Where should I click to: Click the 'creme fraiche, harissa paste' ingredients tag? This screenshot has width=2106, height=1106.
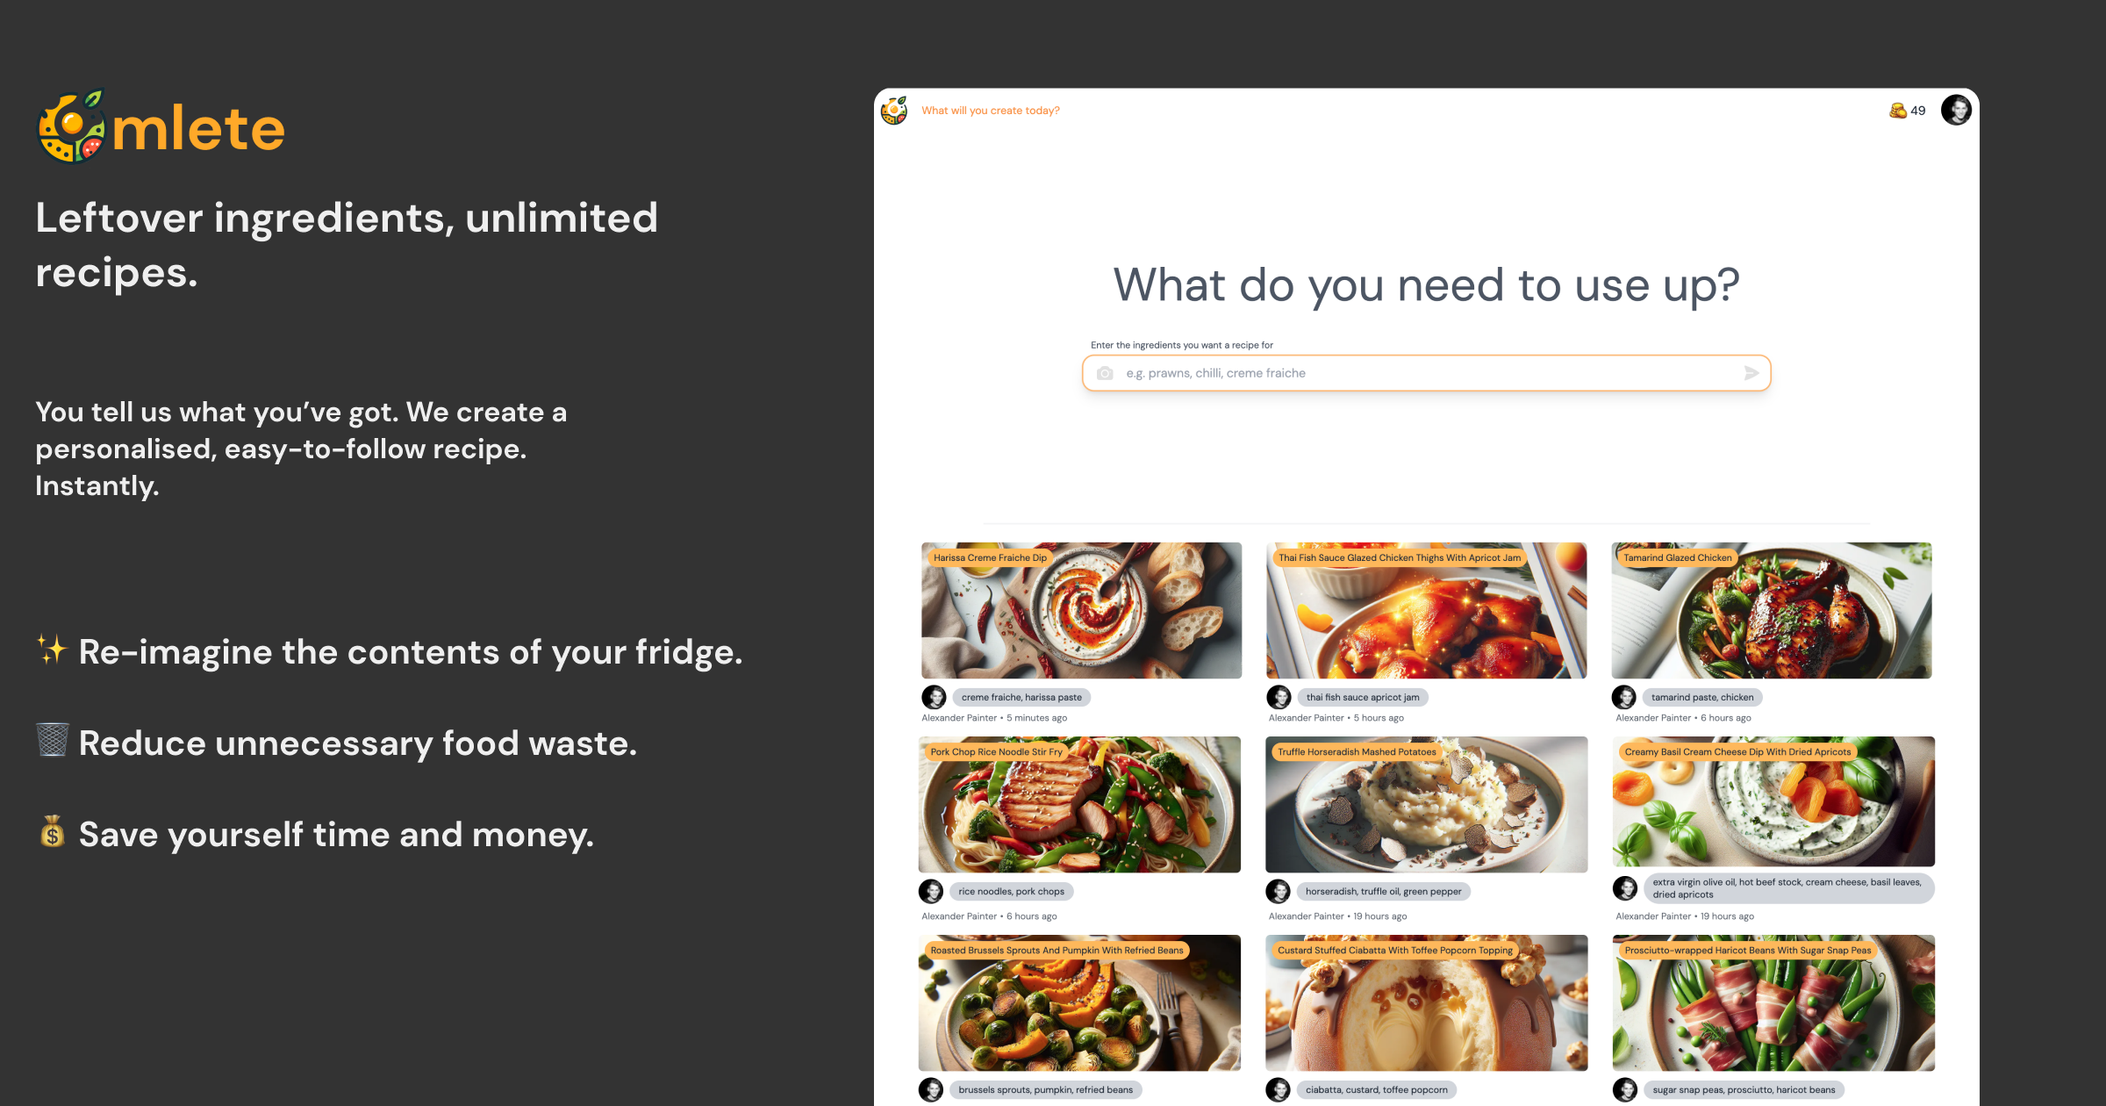pos(1021,697)
